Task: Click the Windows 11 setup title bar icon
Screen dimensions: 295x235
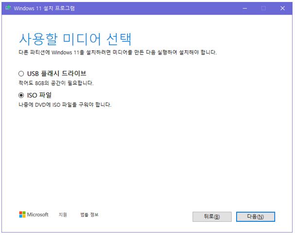Action: pos(8,8)
